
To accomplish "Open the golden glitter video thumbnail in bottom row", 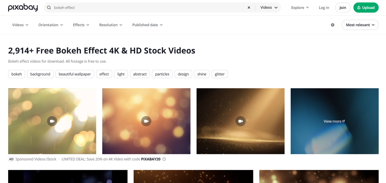I will pyautogui.click(x=319, y=176).
